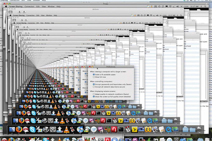The image size is (212, 141).
Task: Open Spotlight search in the largest menu bar
Action: [205, 7]
